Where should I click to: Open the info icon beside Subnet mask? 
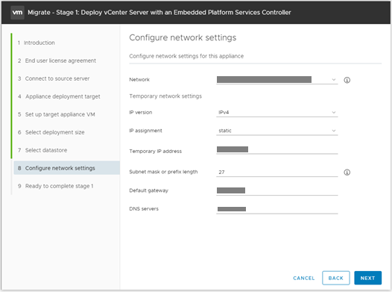(x=347, y=173)
